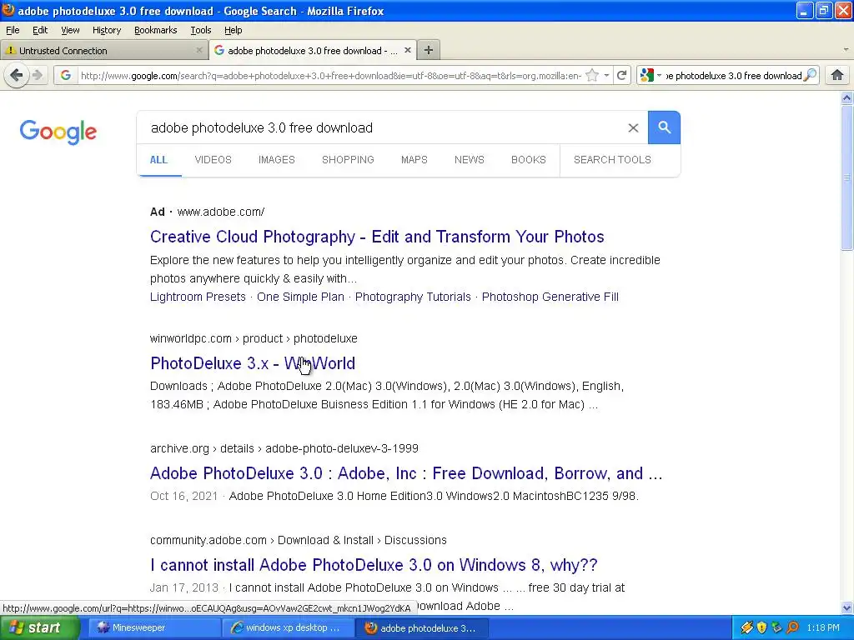The image size is (854, 640).
Task: Click inside the Google search query field
Action: 381,127
